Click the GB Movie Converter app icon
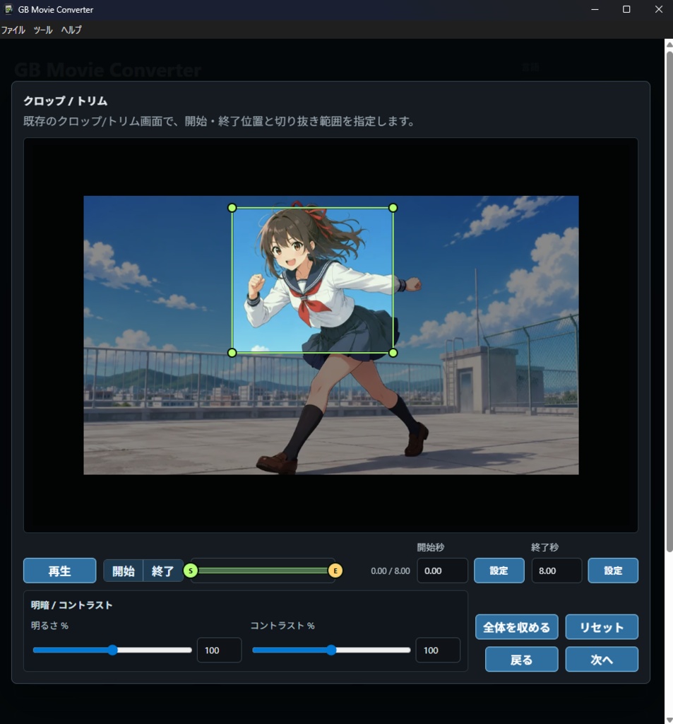Screen dimensions: 673x724 (8, 9)
